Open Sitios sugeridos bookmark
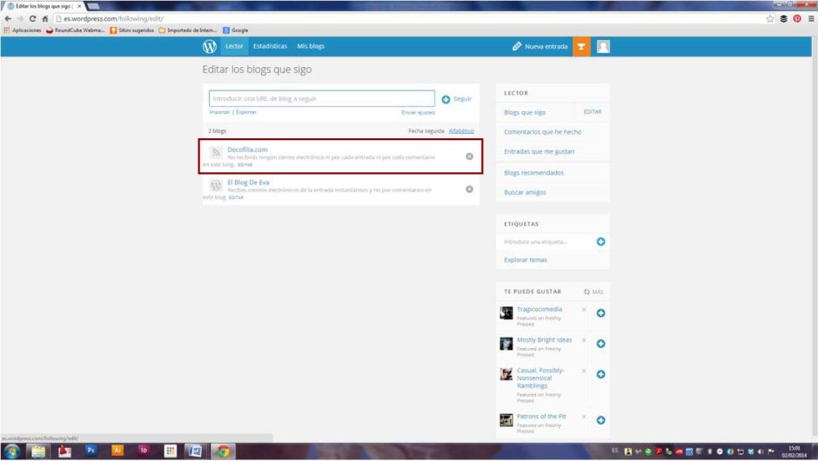This screenshot has width=818, height=461. [x=132, y=30]
